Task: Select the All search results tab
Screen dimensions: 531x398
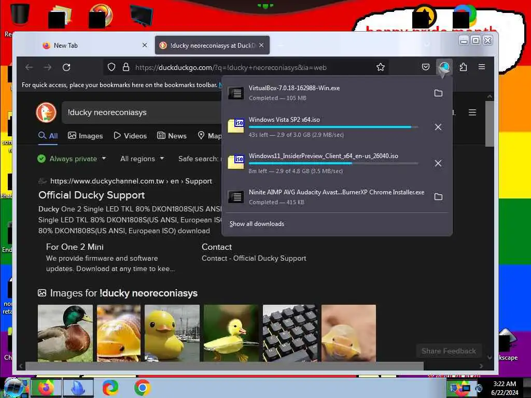Action: [48, 136]
